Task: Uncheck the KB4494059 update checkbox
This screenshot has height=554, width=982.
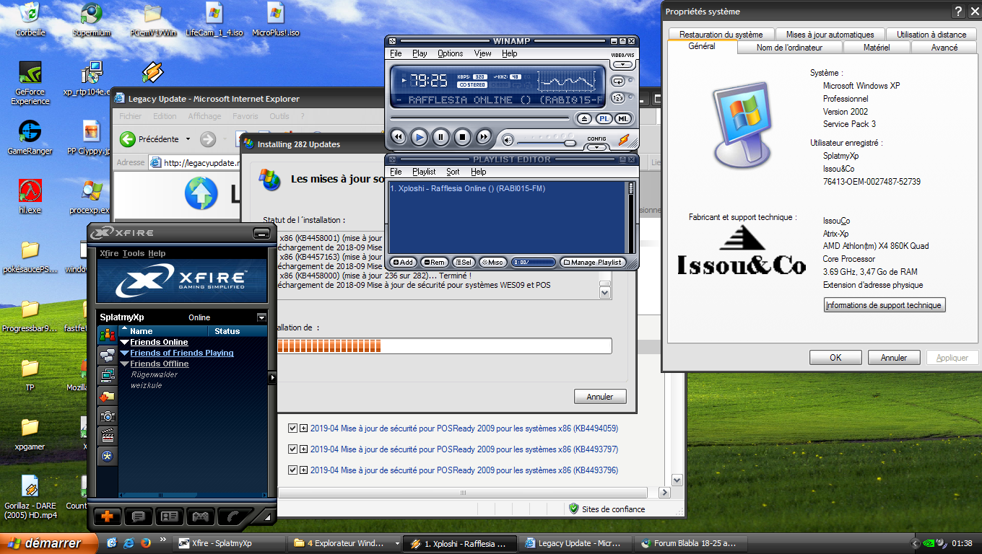Action: pyautogui.click(x=292, y=428)
